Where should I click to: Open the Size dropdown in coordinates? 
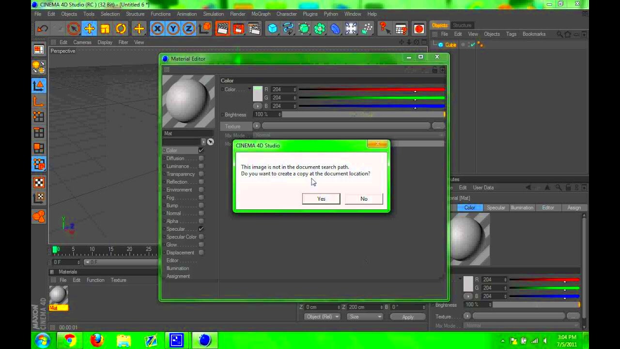pyautogui.click(x=365, y=317)
